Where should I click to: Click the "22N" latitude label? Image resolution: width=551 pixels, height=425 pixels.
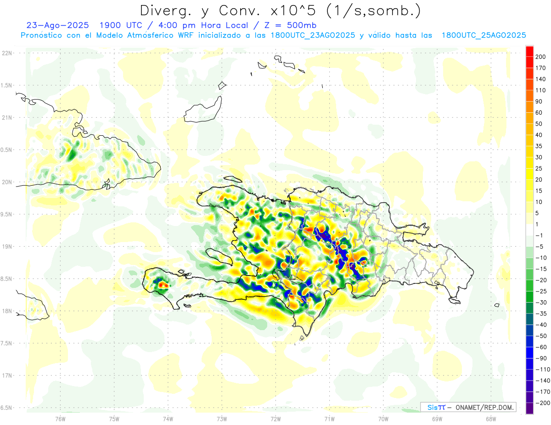pyautogui.click(x=6, y=53)
